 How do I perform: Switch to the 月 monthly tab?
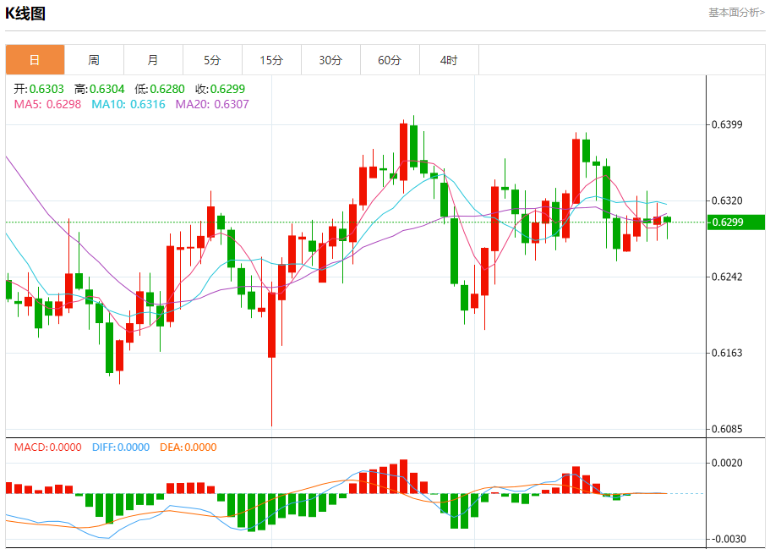[x=153, y=60]
